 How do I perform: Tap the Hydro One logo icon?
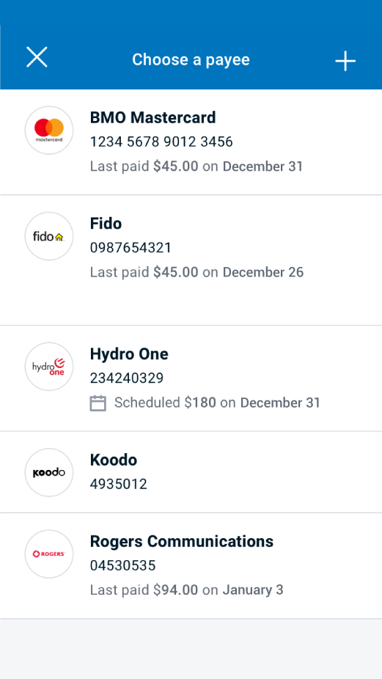49,367
